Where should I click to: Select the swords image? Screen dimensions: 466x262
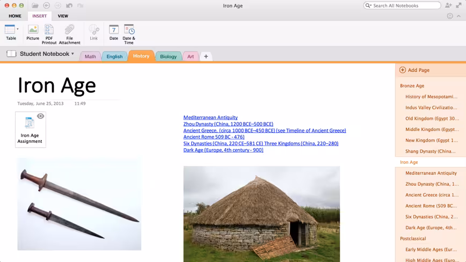pyautogui.click(x=79, y=204)
